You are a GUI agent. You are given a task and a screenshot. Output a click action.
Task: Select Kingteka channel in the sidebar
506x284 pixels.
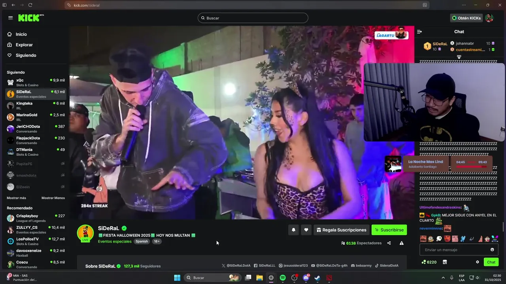(36, 106)
